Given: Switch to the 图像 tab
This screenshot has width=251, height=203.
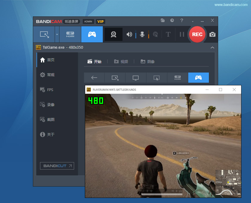Looking at the screenshot, I should click(x=148, y=61).
